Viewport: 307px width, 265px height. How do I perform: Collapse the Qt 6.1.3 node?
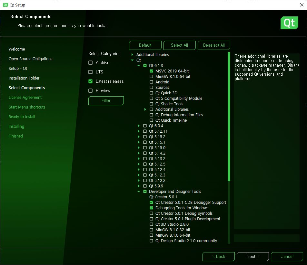(x=139, y=65)
